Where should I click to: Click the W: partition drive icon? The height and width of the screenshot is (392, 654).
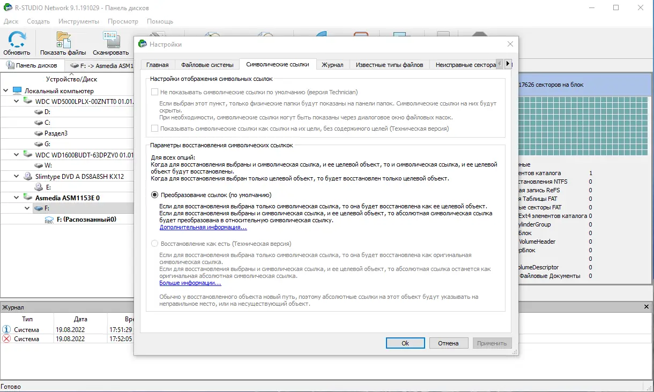click(x=39, y=165)
